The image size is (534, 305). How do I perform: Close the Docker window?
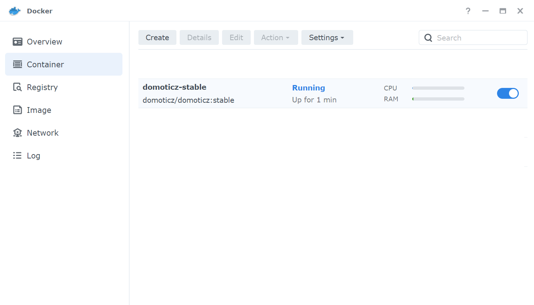520,11
